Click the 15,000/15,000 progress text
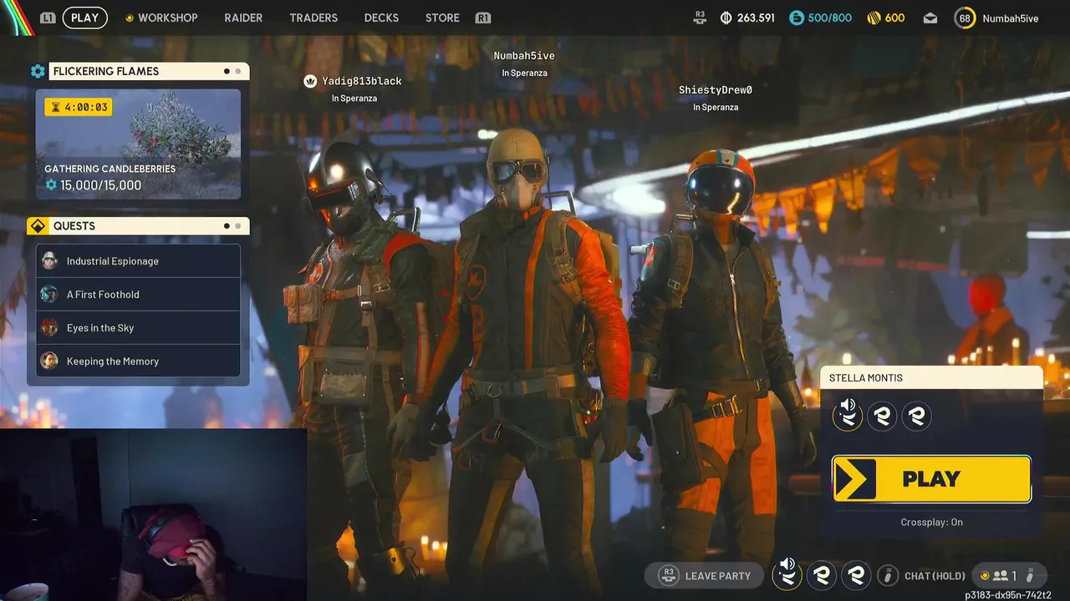Viewport: 1070px width, 601px height. point(100,185)
